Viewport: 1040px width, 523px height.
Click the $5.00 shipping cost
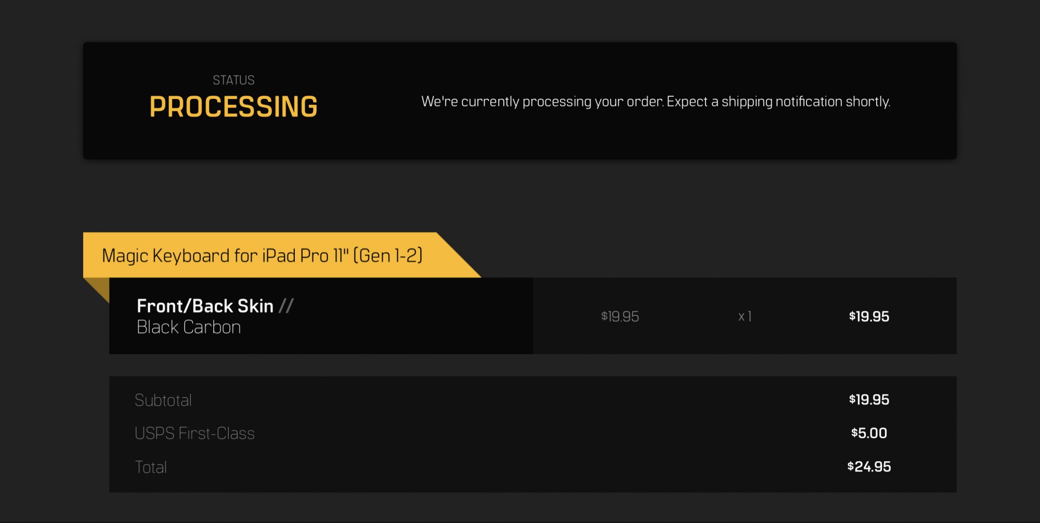[x=869, y=433]
